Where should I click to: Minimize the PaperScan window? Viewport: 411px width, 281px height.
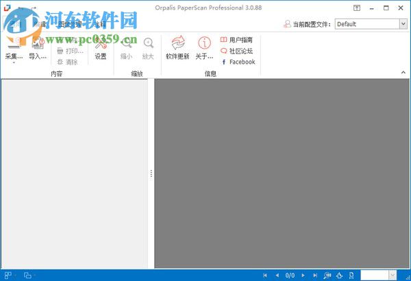click(x=371, y=8)
